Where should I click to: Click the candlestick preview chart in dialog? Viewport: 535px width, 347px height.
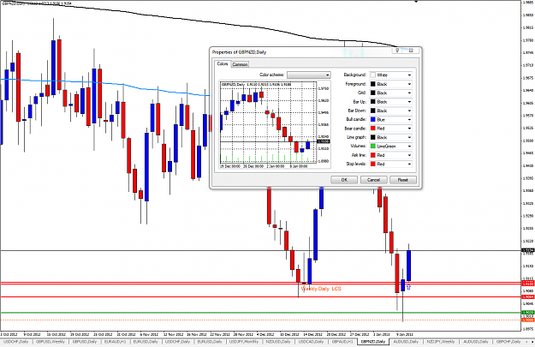click(275, 124)
